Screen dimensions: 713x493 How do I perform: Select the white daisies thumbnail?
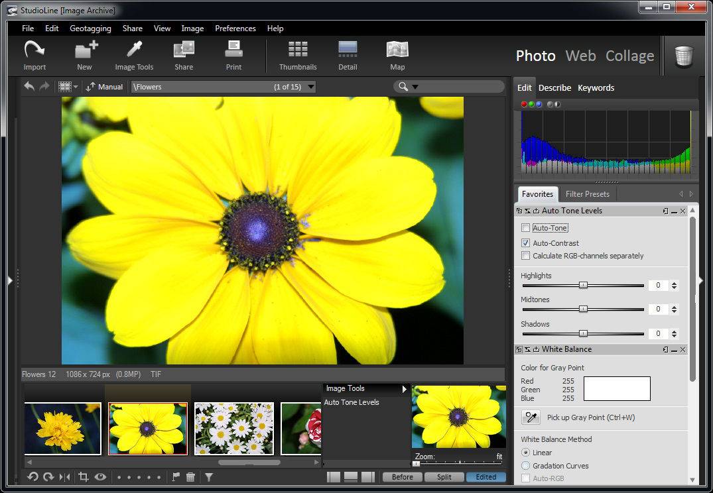(234, 429)
